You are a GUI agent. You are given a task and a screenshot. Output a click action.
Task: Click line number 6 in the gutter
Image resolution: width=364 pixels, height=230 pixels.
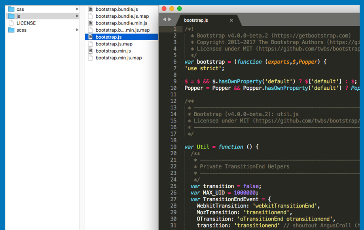point(174,62)
